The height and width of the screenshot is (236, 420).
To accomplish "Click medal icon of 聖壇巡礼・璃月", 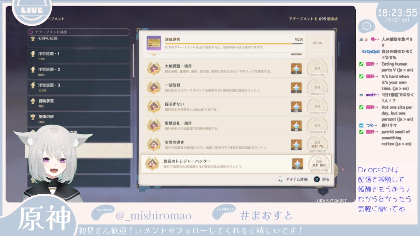I will point(154,126).
